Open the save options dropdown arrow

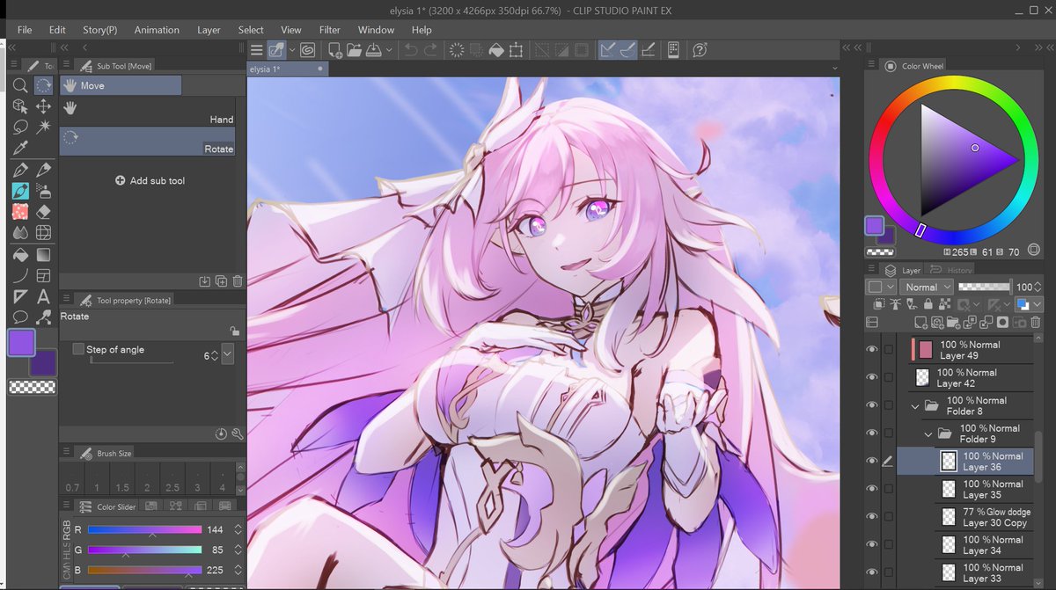(x=389, y=50)
